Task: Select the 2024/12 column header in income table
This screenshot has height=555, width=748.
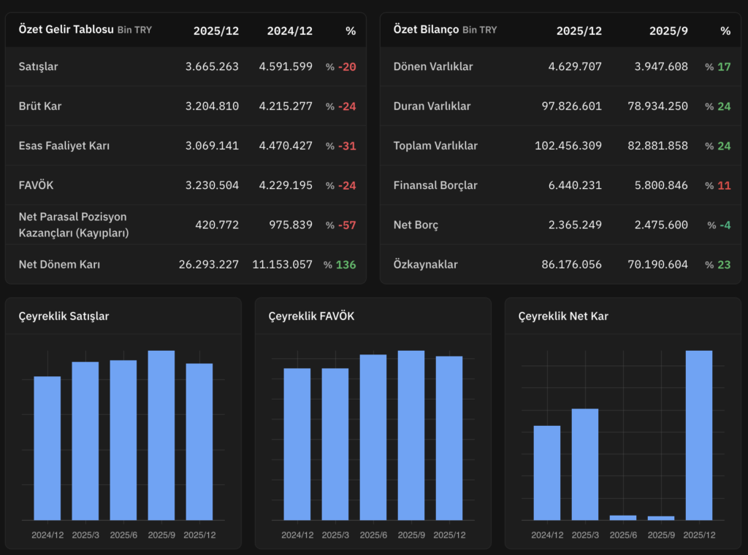Action: click(289, 31)
